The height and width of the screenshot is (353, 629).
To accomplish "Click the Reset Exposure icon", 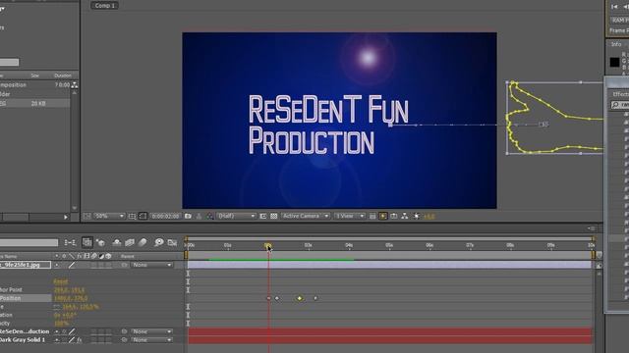I will [417, 216].
